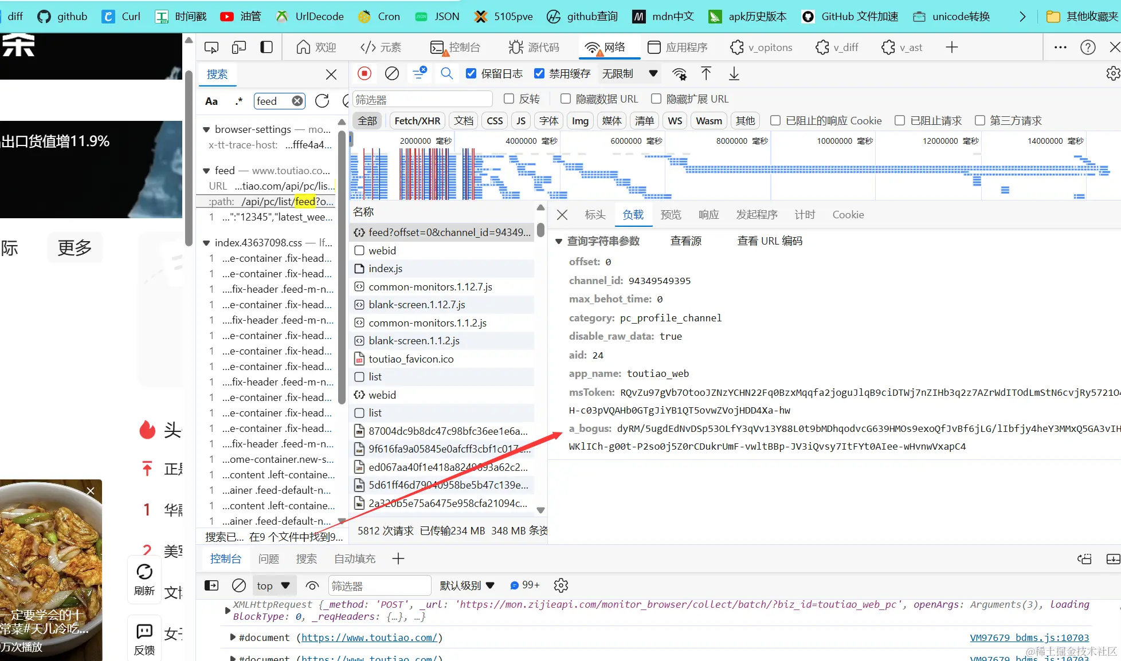1121x661 pixels.
Task: Open DevTools more options ellipsis
Action: click(1060, 48)
